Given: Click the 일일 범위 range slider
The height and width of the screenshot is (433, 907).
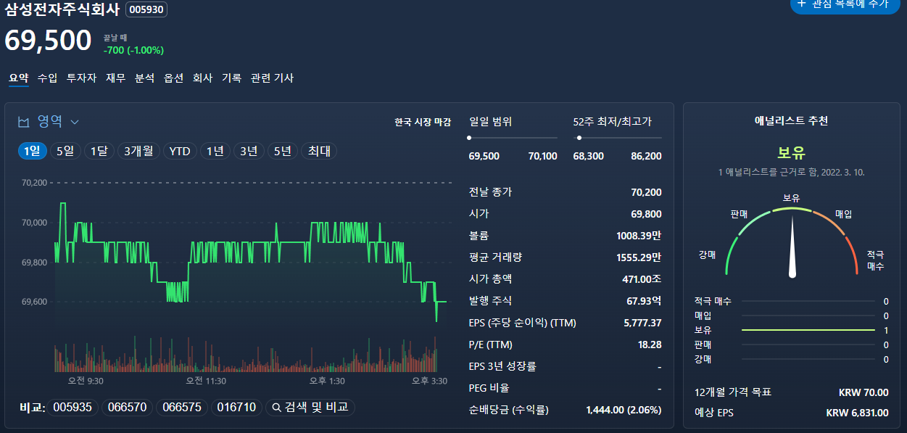Looking at the screenshot, I should pyautogui.click(x=513, y=137).
